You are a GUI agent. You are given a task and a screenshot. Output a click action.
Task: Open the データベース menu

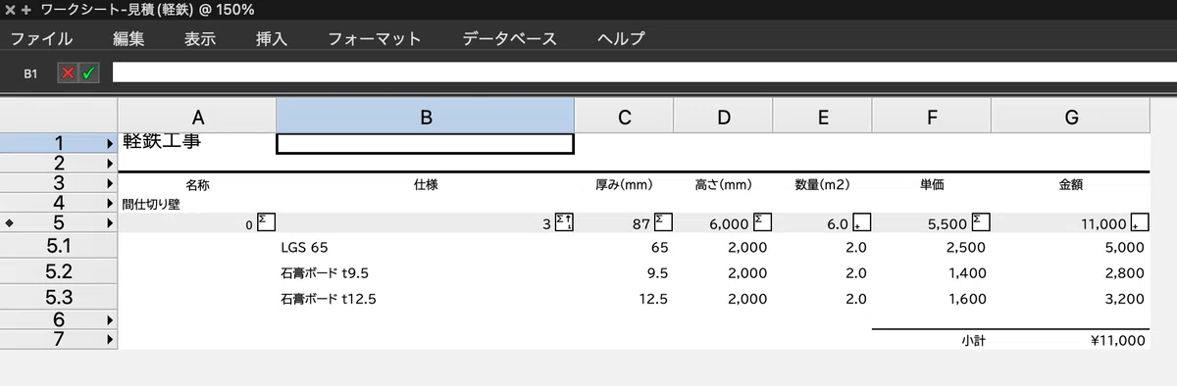coord(510,39)
